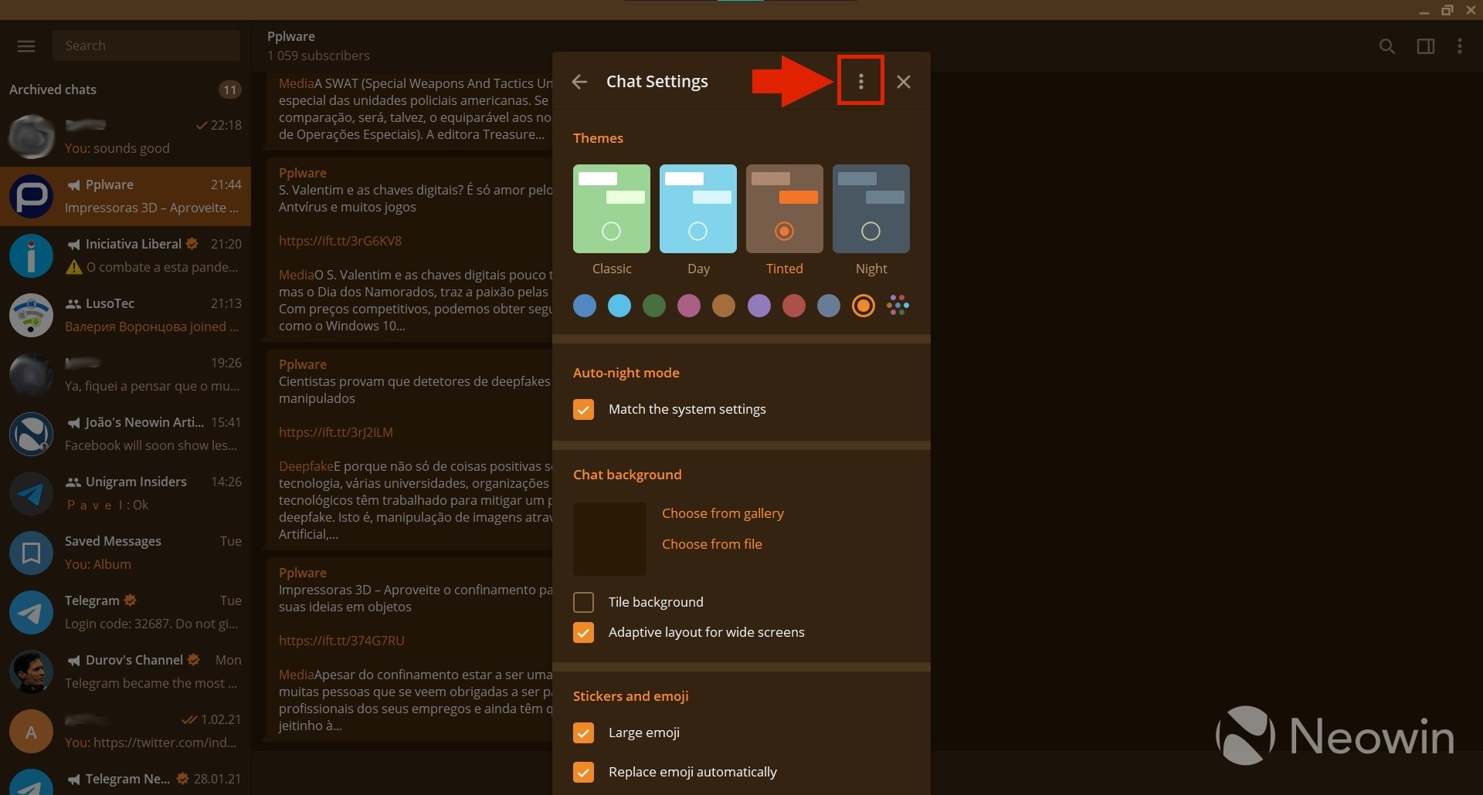
Task: Choose chat background from gallery
Action: [722, 513]
